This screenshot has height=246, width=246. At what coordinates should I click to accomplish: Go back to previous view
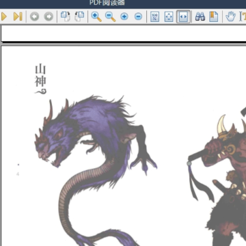(34, 16)
